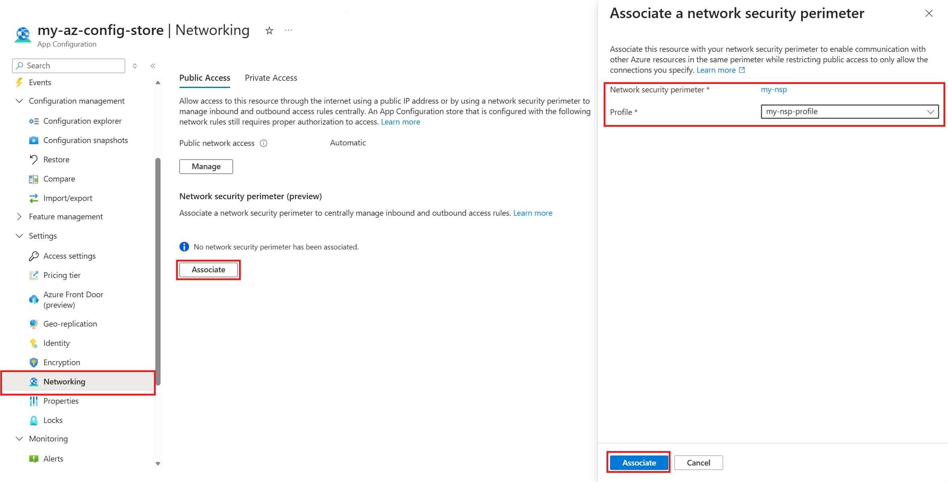
Task: Open the Profile dropdown my-nsp-profile
Action: tap(849, 112)
